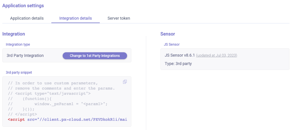Click the script src line in snippet
The width and height of the screenshot is (293, 130).
[x=67, y=119]
